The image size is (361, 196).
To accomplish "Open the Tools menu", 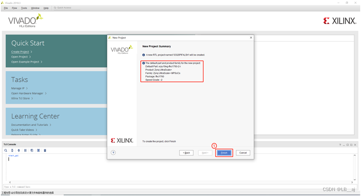I will 24,8.
